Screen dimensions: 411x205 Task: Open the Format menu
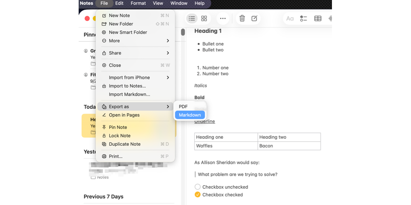(x=138, y=4)
